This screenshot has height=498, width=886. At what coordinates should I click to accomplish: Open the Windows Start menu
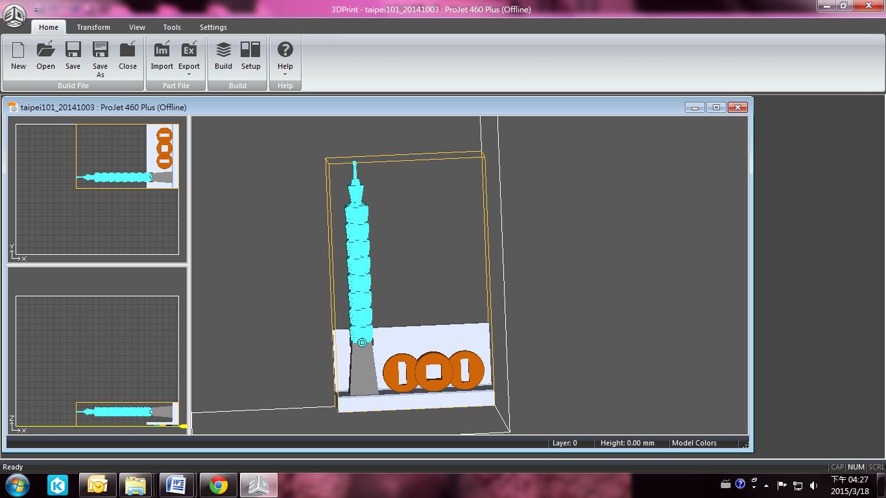[17, 485]
